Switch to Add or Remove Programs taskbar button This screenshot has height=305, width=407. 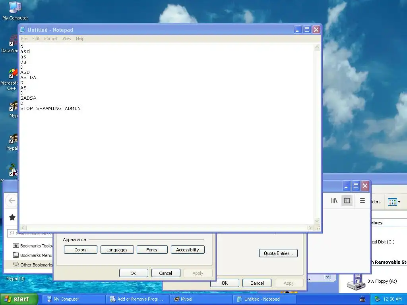pos(138,299)
